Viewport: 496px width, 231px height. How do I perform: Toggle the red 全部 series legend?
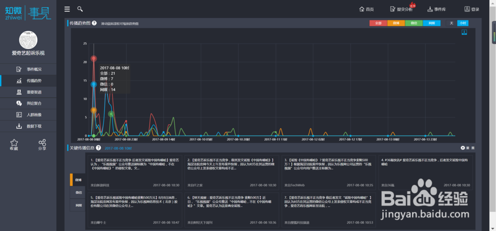click(x=378, y=23)
